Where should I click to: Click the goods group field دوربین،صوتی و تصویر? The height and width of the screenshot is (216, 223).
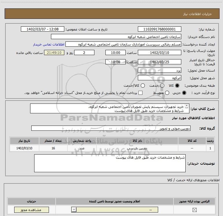[x=111, y=128]
